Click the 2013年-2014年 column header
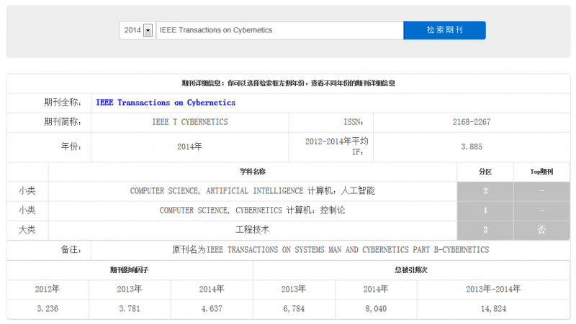This screenshot has width=576, height=324. (493, 290)
